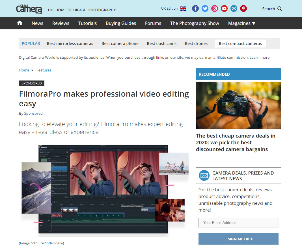Open the best cheap camera deals article headline

click(x=236, y=143)
